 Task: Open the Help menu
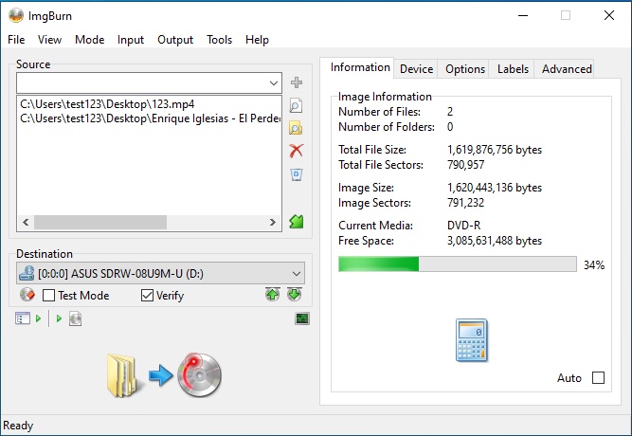click(257, 40)
